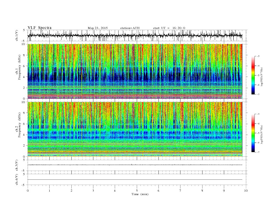Click the 'ch.3(V)' axis label
Screen dimensions: 277x214
(x=17, y=165)
